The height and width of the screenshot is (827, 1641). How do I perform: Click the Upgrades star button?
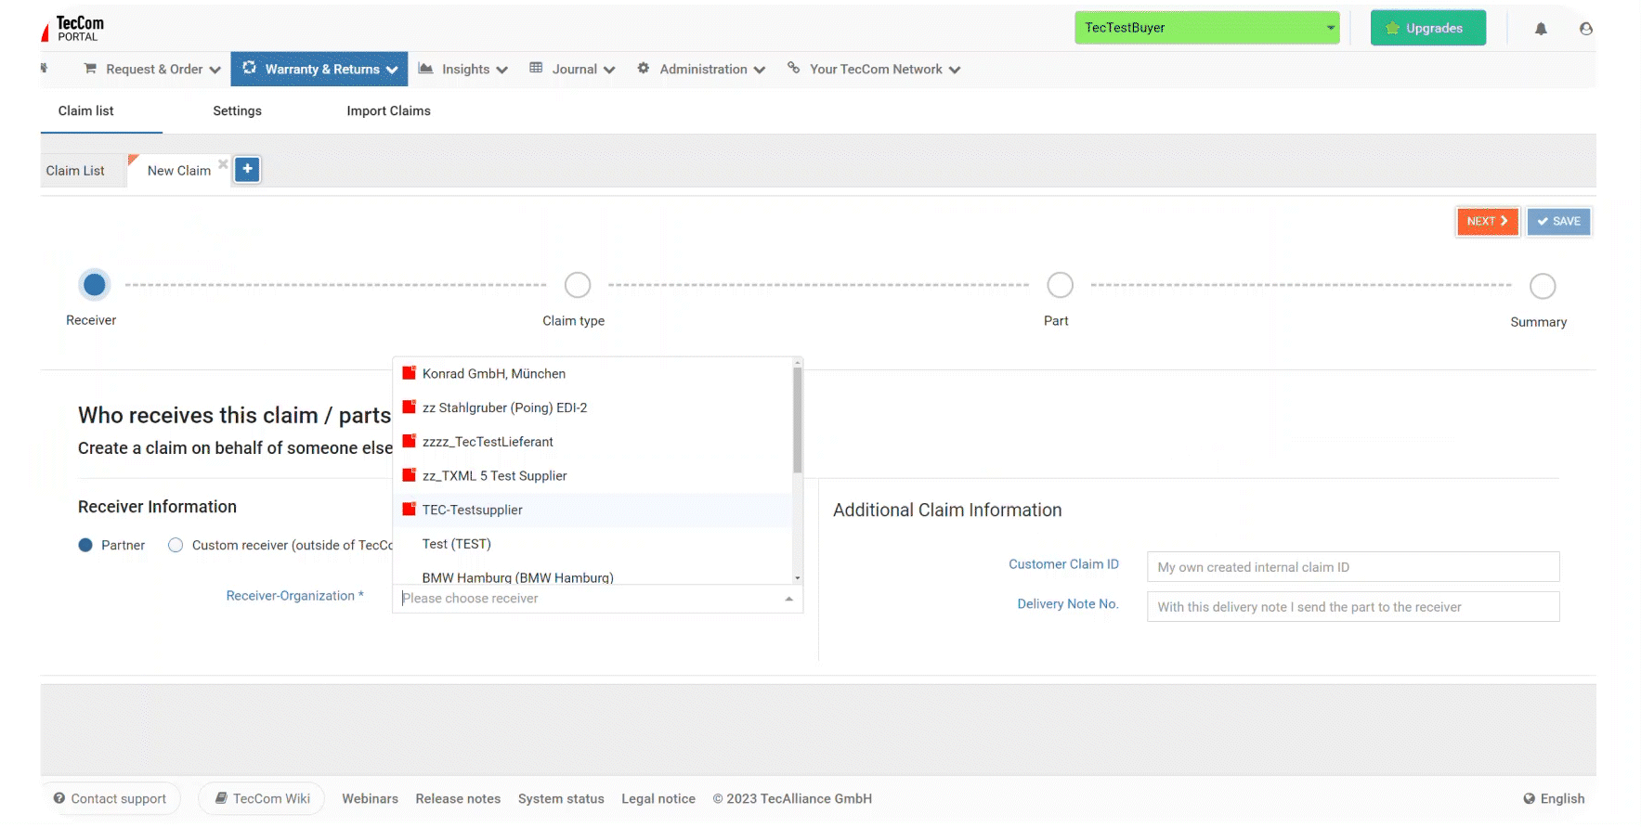1427,28
